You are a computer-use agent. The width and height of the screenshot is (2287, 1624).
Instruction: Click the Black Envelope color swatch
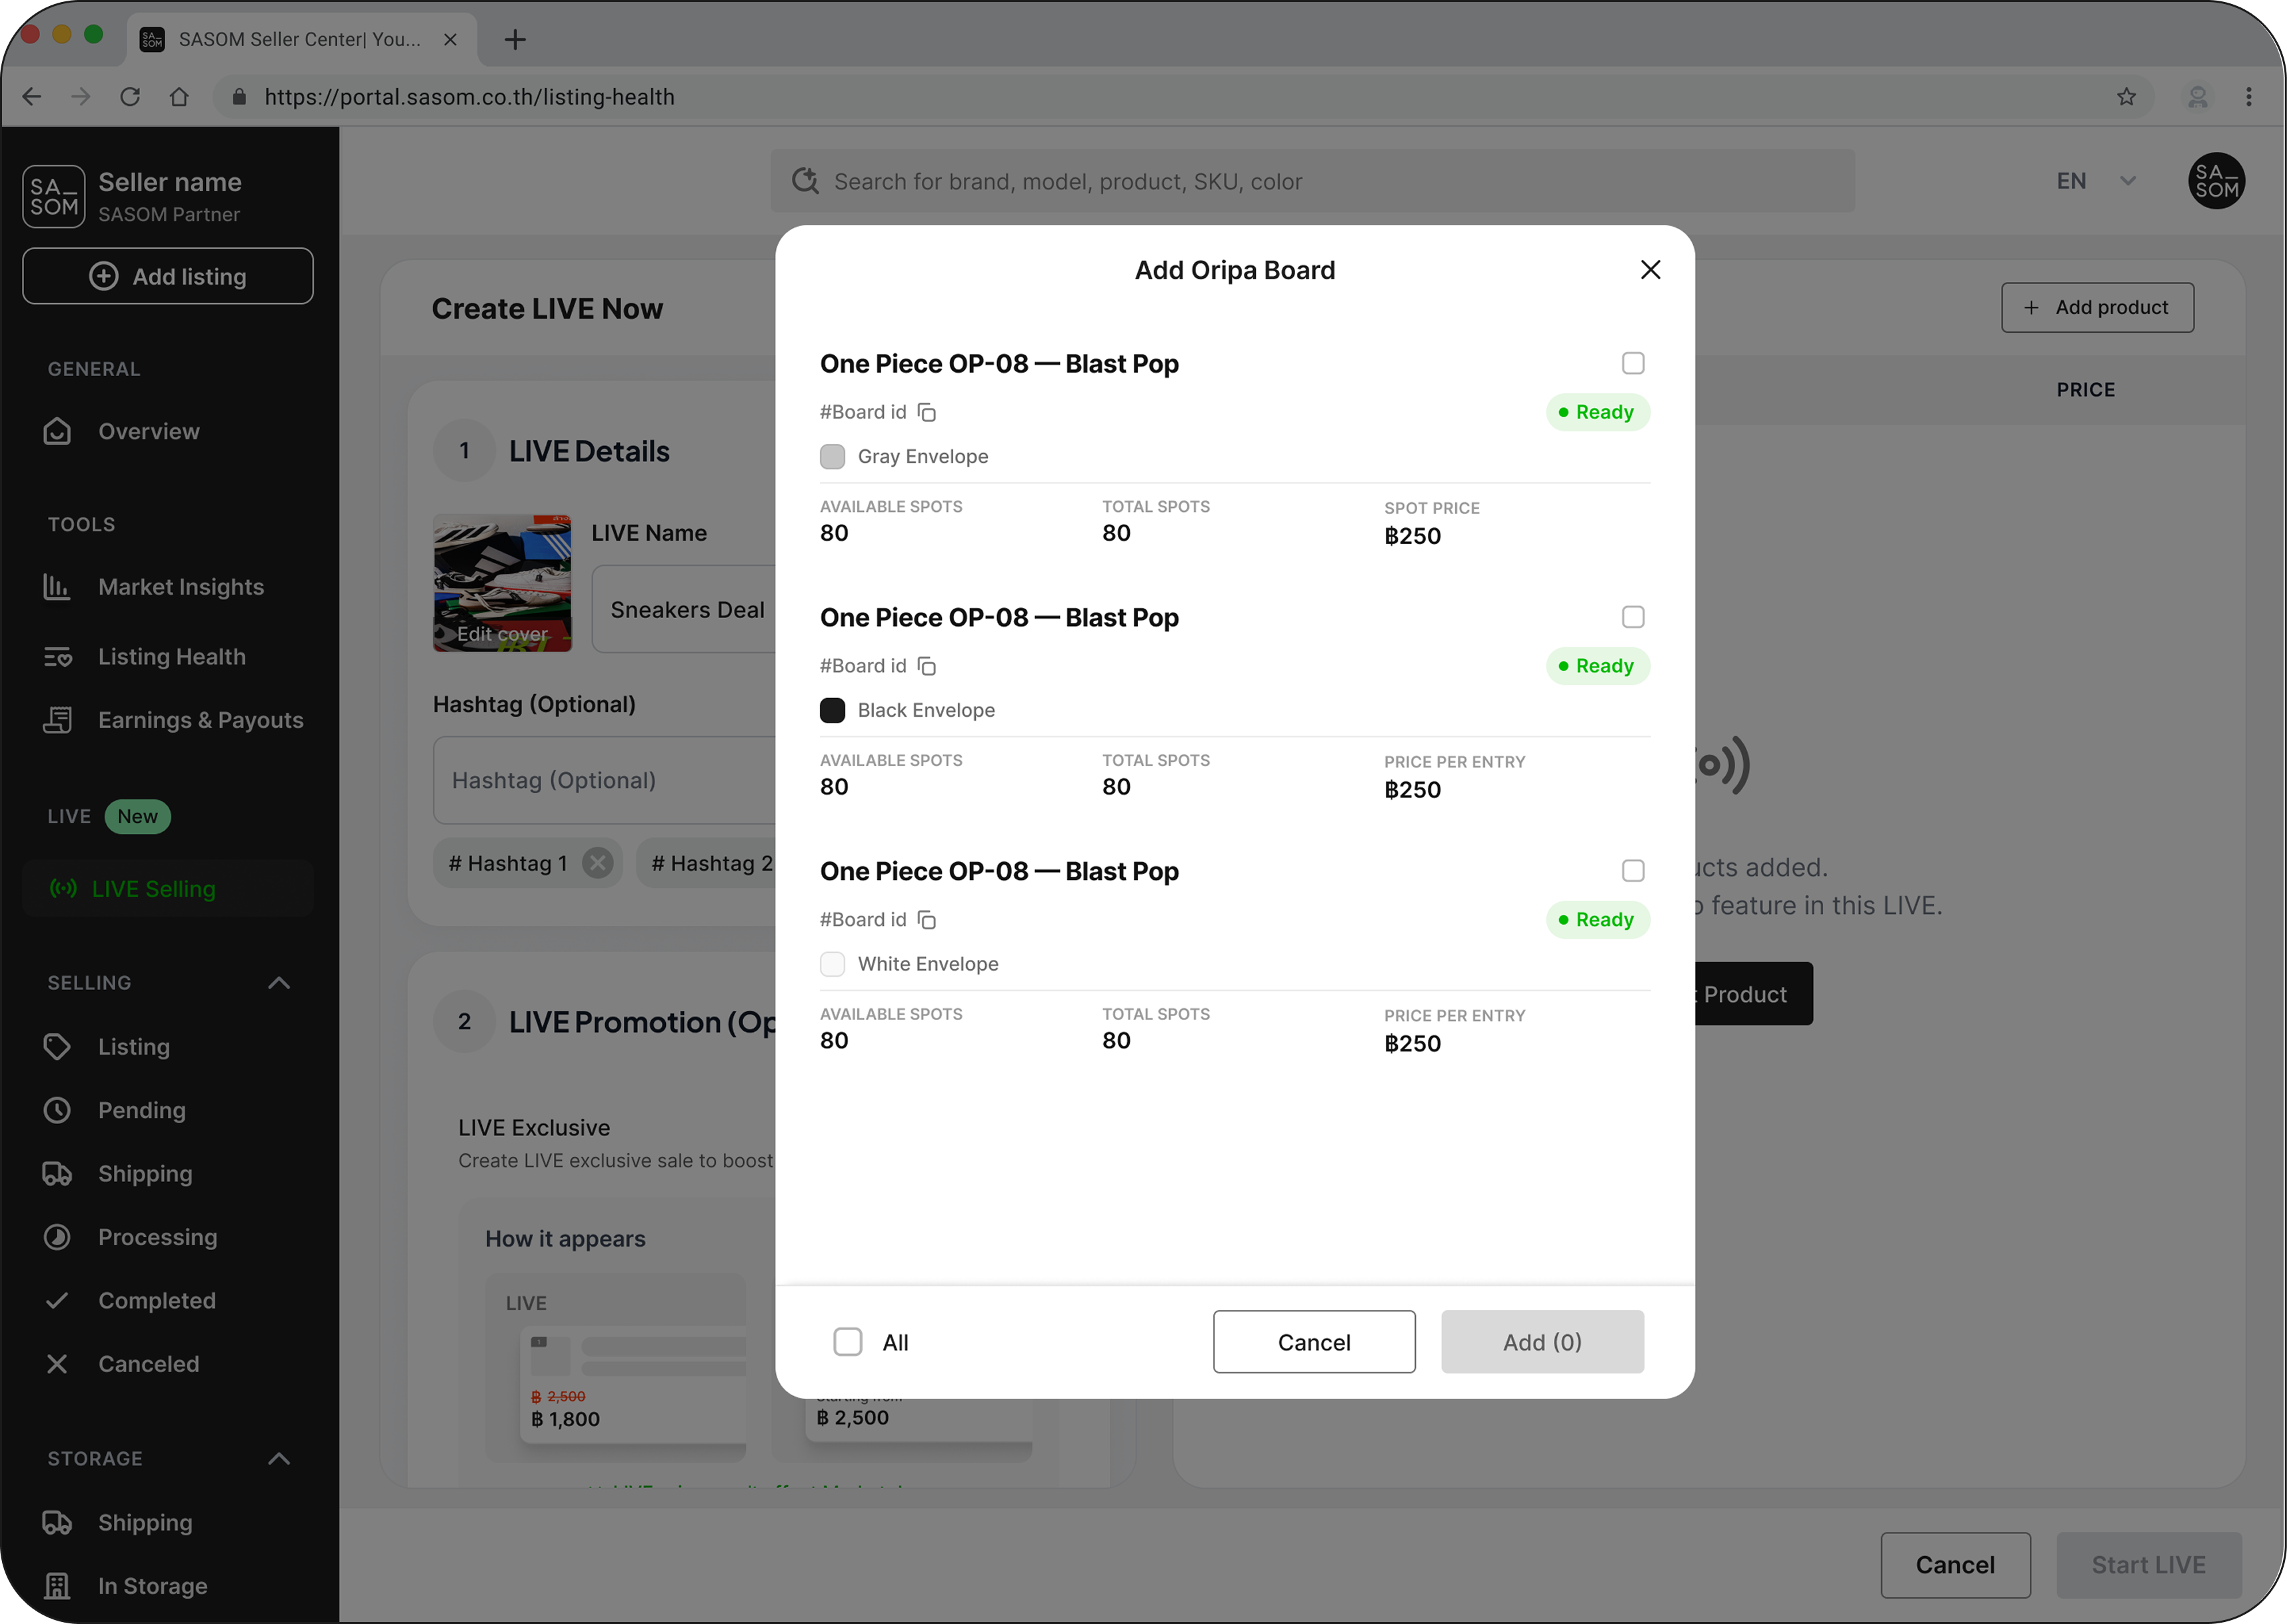(x=833, y=711)
